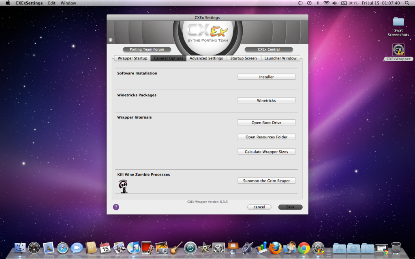This screenshot has width=415, height=259.
Task: Click Open Resources Folder
Action: click(x=266, y=137)
